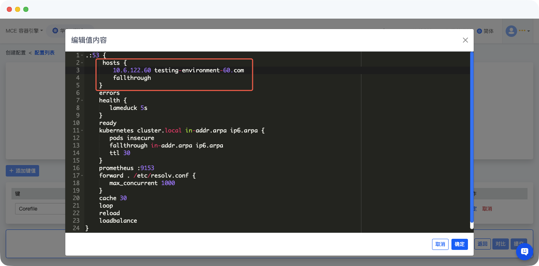Close the 编辑值内容 dialog with X

(465, 40)
